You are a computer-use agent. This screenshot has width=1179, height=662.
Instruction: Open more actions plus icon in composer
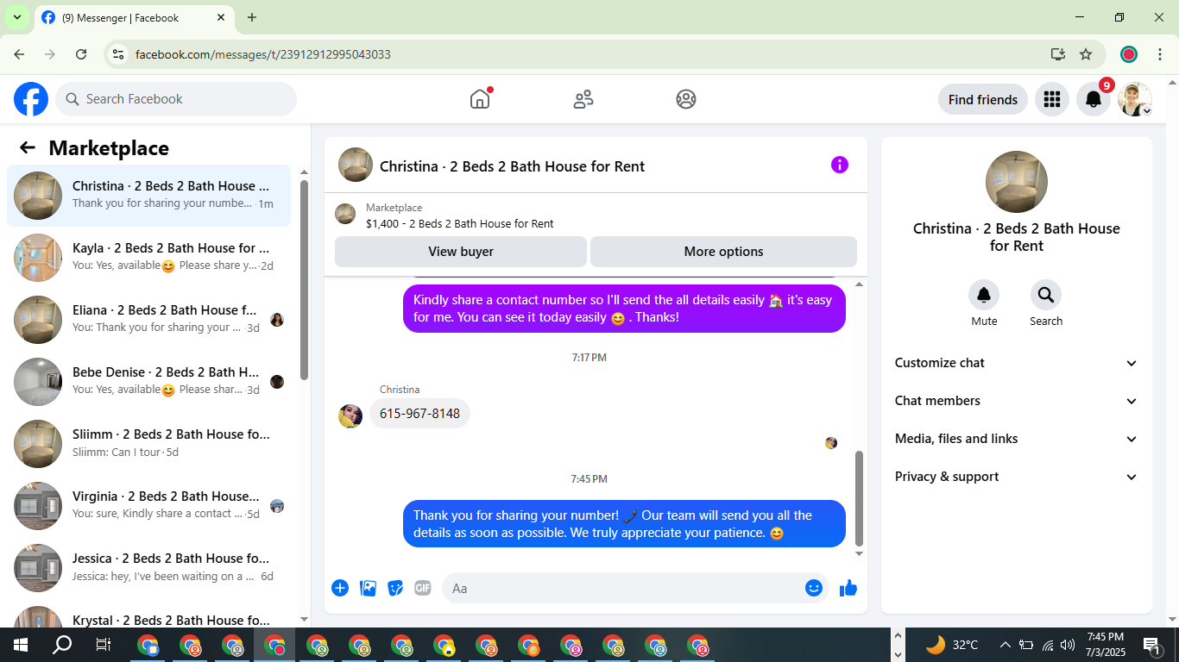(x=340, y=588)
